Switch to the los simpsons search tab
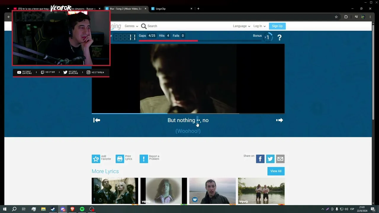This screenshot has height=213, width=379. tap(81, 9)
